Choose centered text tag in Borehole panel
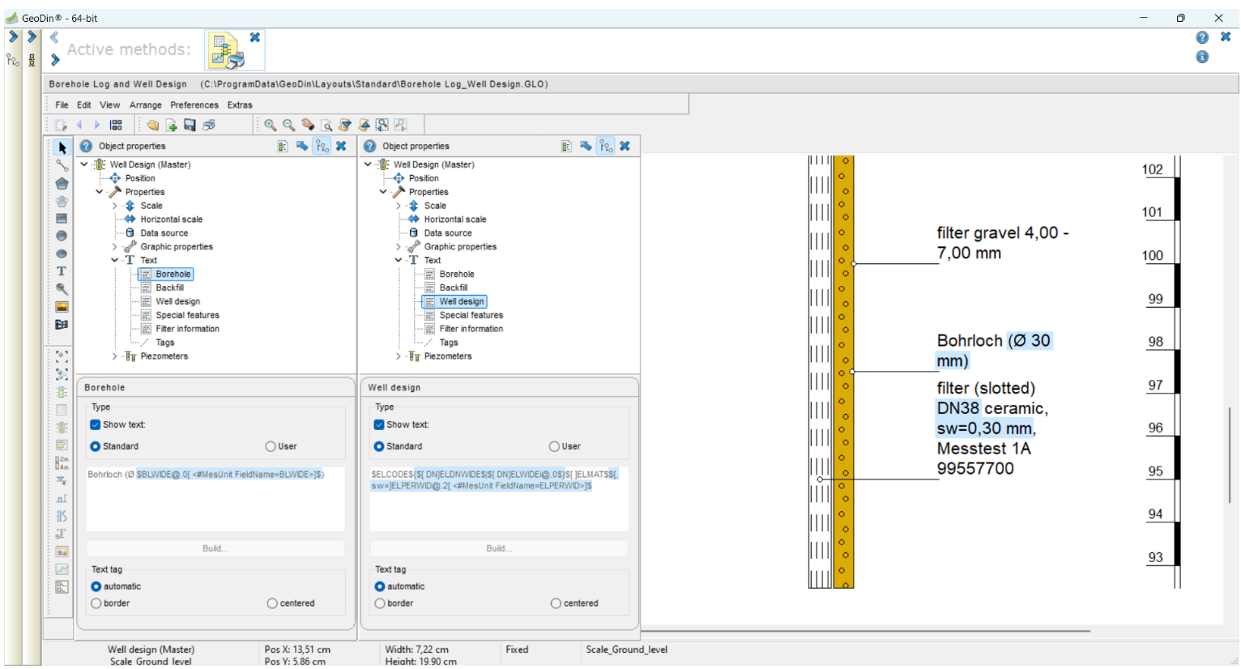The image size is (1241, 669). pyautogui.click(x=272, y=603)
